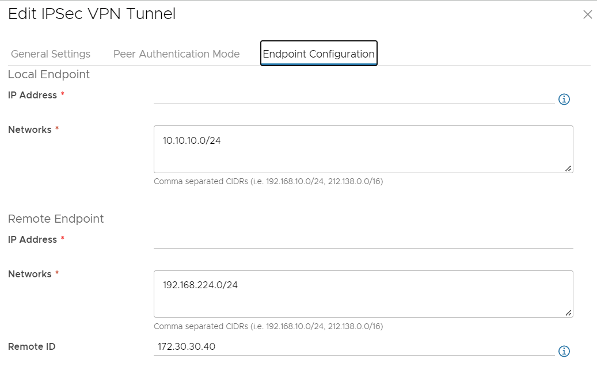The height and width of the screenshot is (378, 597).
Task: Focus the Remote Endpoint IP Address field
Action: point(363,240)
